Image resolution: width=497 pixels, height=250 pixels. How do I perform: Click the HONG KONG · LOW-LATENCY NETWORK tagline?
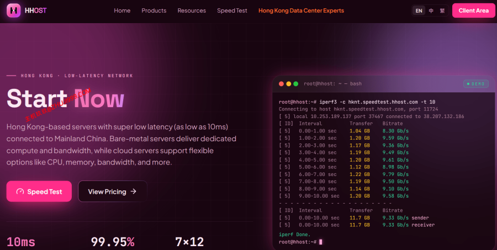point(77,76)
